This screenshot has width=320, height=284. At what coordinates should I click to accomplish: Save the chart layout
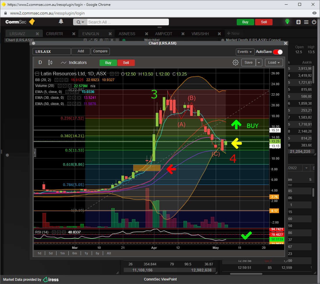coord(248,62)
